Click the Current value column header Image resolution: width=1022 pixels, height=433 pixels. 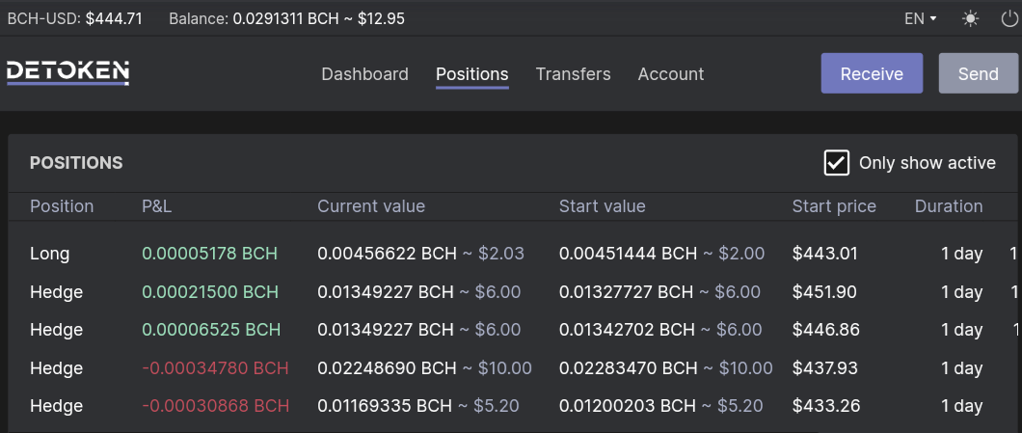[371, 206]
